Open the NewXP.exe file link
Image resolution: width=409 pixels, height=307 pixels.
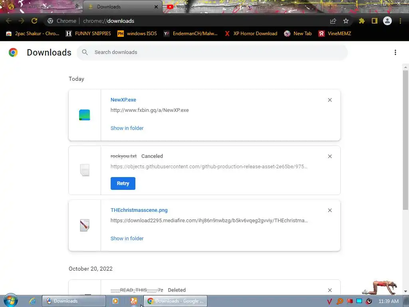(123, 100)
